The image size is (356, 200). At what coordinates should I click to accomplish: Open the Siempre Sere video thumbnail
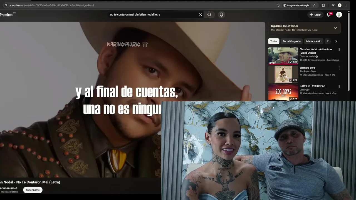[283, 74]
